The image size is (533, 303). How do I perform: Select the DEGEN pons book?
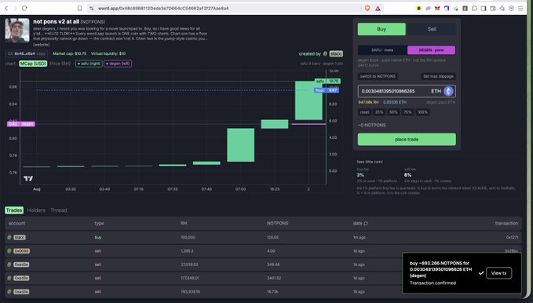431,50
